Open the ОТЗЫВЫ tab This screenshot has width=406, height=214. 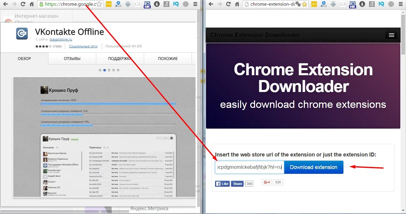72,58
